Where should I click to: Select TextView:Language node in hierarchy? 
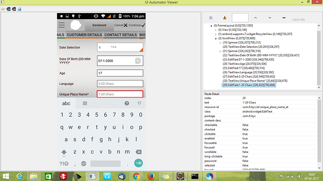pos(248,72)
